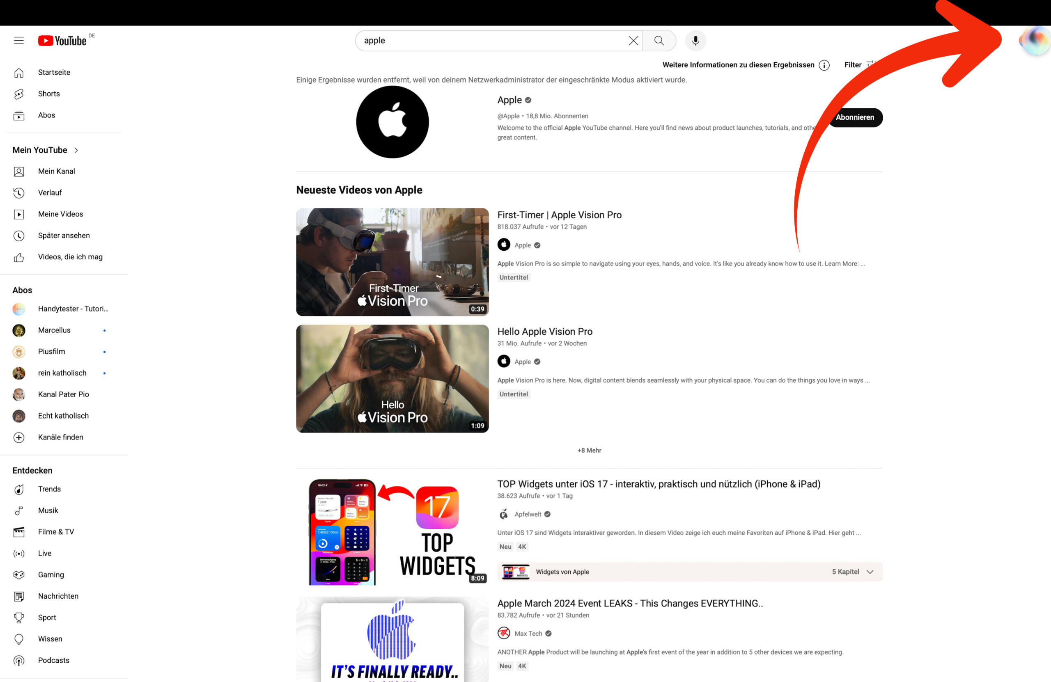
Task: Click the YouTube logo
Action: click(62, 41)
